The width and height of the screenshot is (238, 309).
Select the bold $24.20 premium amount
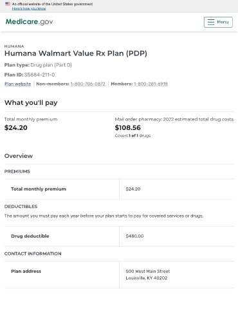click(16, 127)
